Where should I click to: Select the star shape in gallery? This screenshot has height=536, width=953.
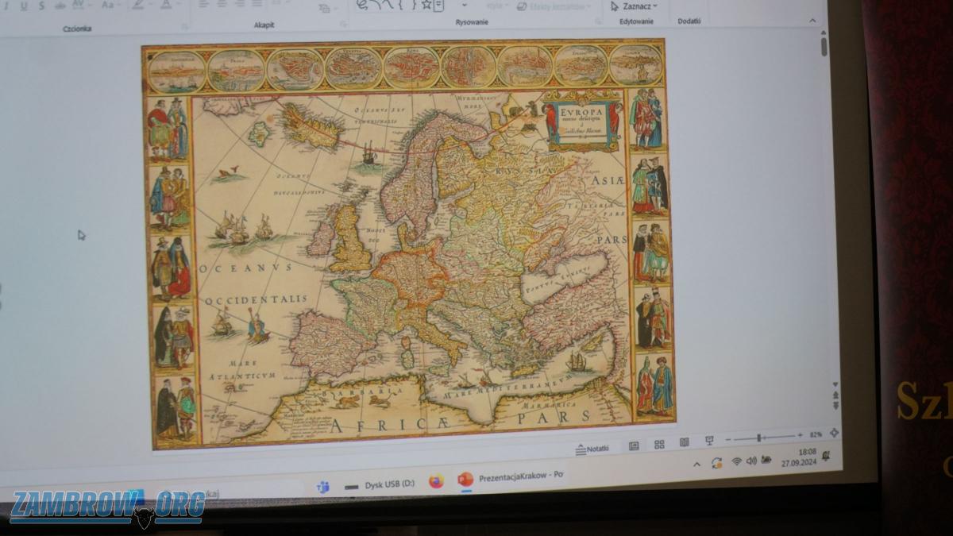click(426, 5)
